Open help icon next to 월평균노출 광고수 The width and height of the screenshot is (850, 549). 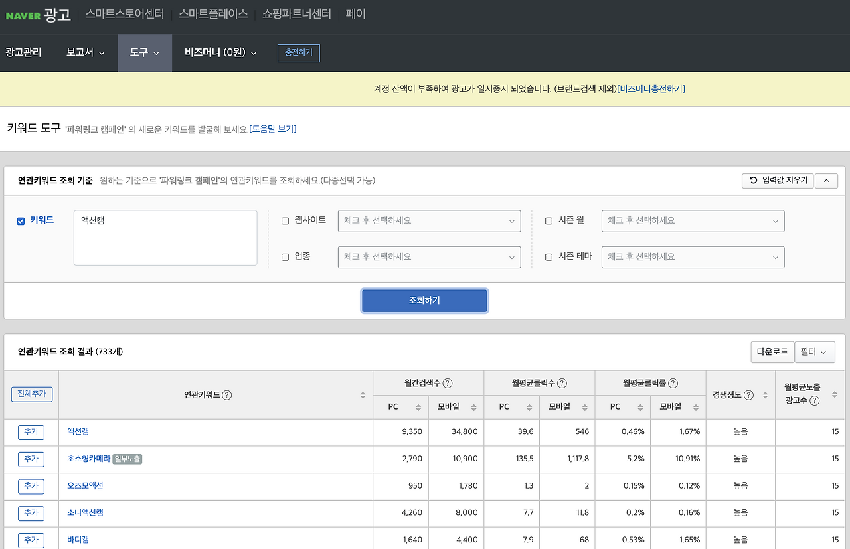815,400
